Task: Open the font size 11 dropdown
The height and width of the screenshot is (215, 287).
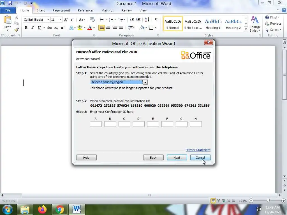Action: click(60, 20)
